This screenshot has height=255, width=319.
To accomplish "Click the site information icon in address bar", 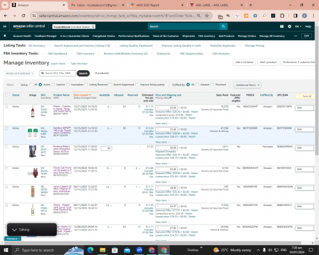I will coord(34,16).
